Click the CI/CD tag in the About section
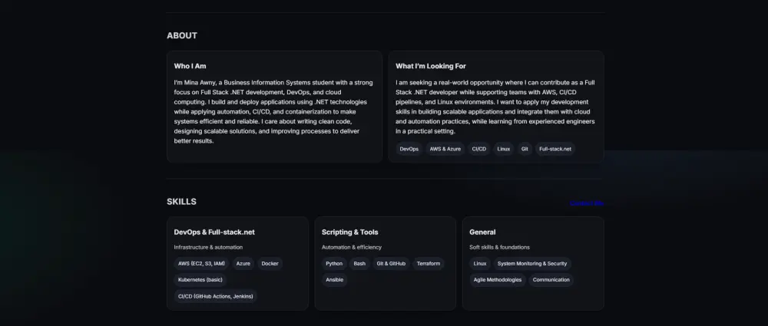Viewport: 768px width, 326px height. click(479, 149)
